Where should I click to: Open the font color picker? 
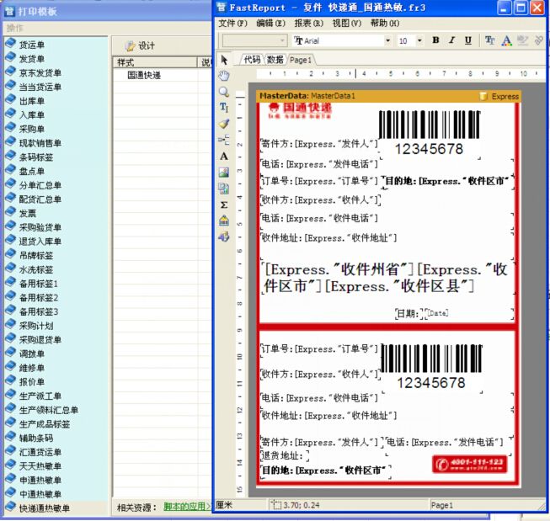point(506,40)
